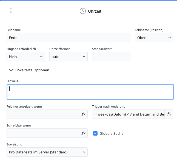Click the 'Globale Suche' checkbox label
Image resolution: width=177 pixels, height=160 pixels.
pyautogui.click(x=112, y=133)
